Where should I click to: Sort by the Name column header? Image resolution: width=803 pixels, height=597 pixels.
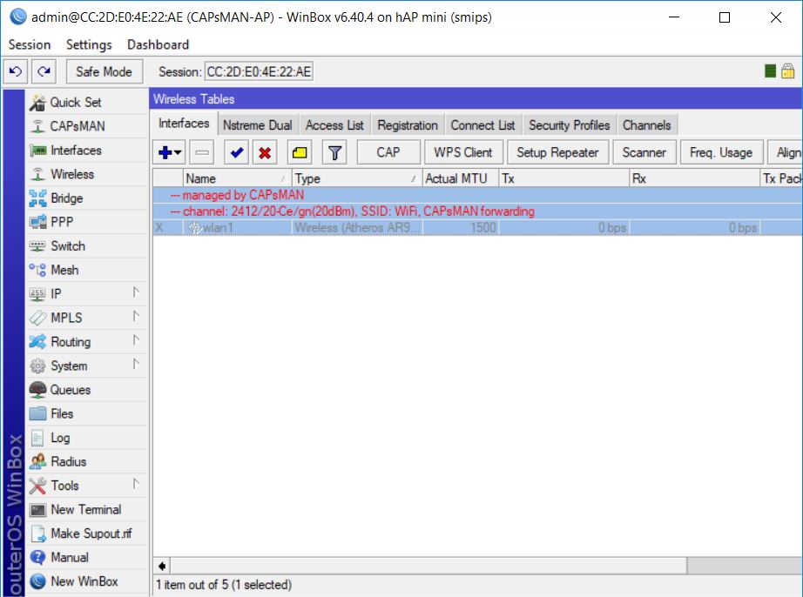click(237, 178)
